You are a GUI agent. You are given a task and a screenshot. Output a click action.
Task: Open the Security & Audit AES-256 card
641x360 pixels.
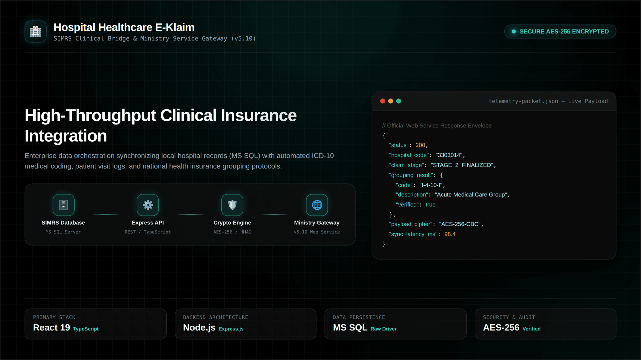coord(545,324)
